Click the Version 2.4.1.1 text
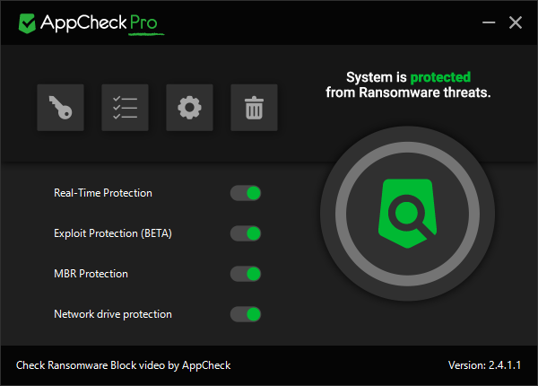This screenshot has width=538, height=386. click(484, 365)
